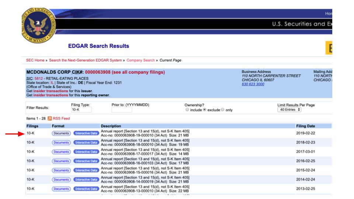Select filing date 2016-02-25
Image resolution: width=354 pixels, height=199 pixels.
305,161
